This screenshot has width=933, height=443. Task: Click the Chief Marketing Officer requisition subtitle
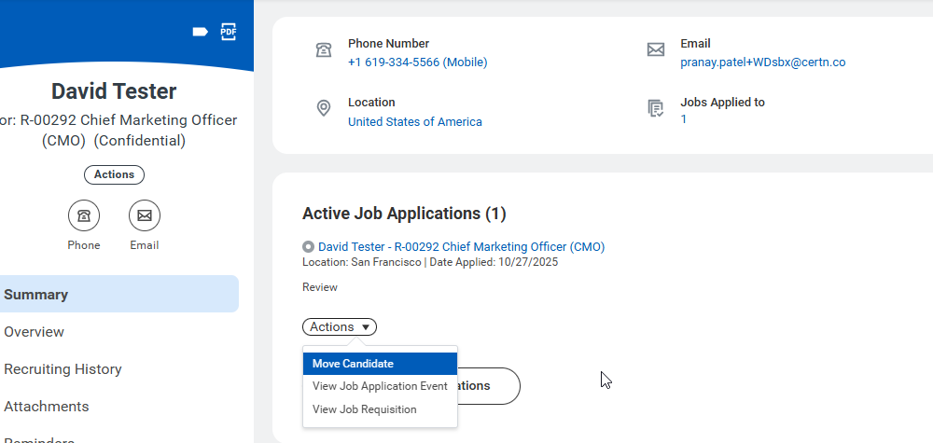click(118, 131)
